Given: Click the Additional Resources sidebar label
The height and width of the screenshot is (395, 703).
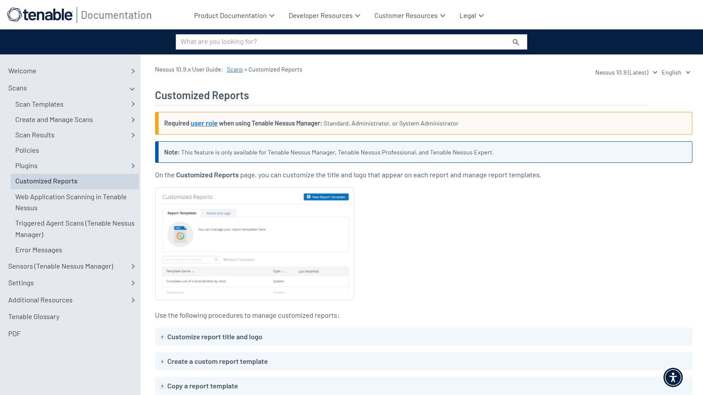Looking at the screenshot, I should [40, 300].
